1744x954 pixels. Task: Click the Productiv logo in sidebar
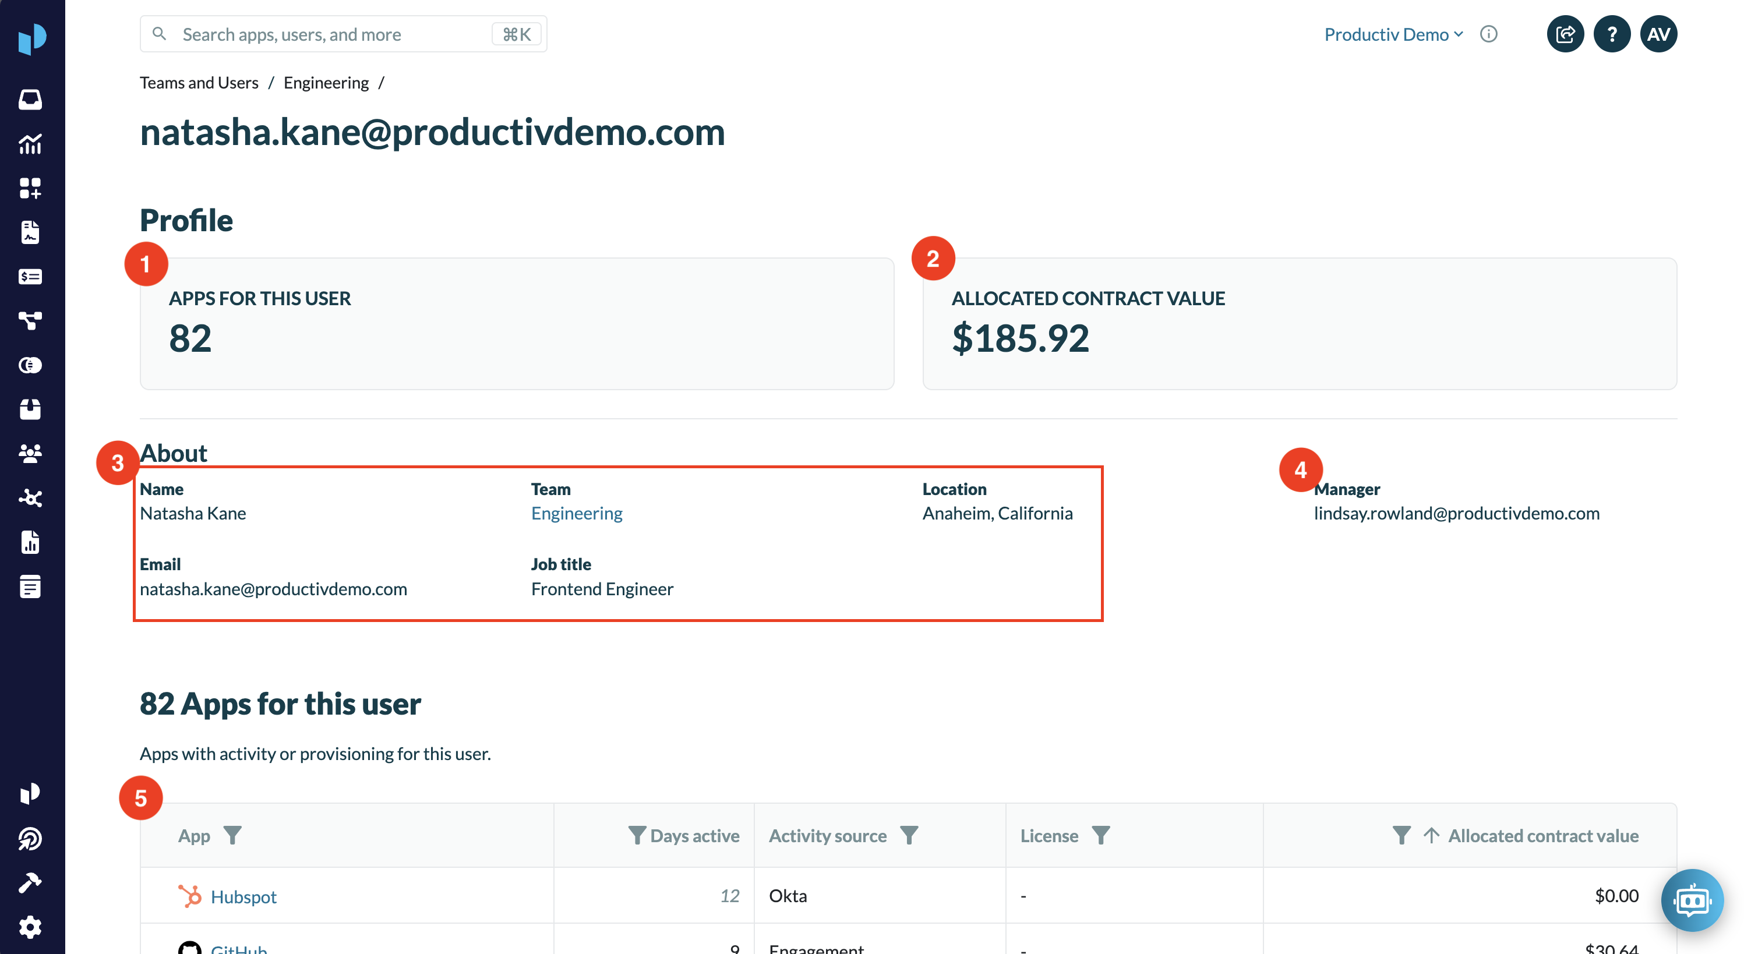(x=32, y=38)
